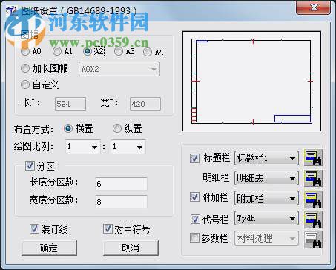Select the A0 paper size radio button
Image resolution: width=336 pixels, height=270 pixels.
coord(25,51)
